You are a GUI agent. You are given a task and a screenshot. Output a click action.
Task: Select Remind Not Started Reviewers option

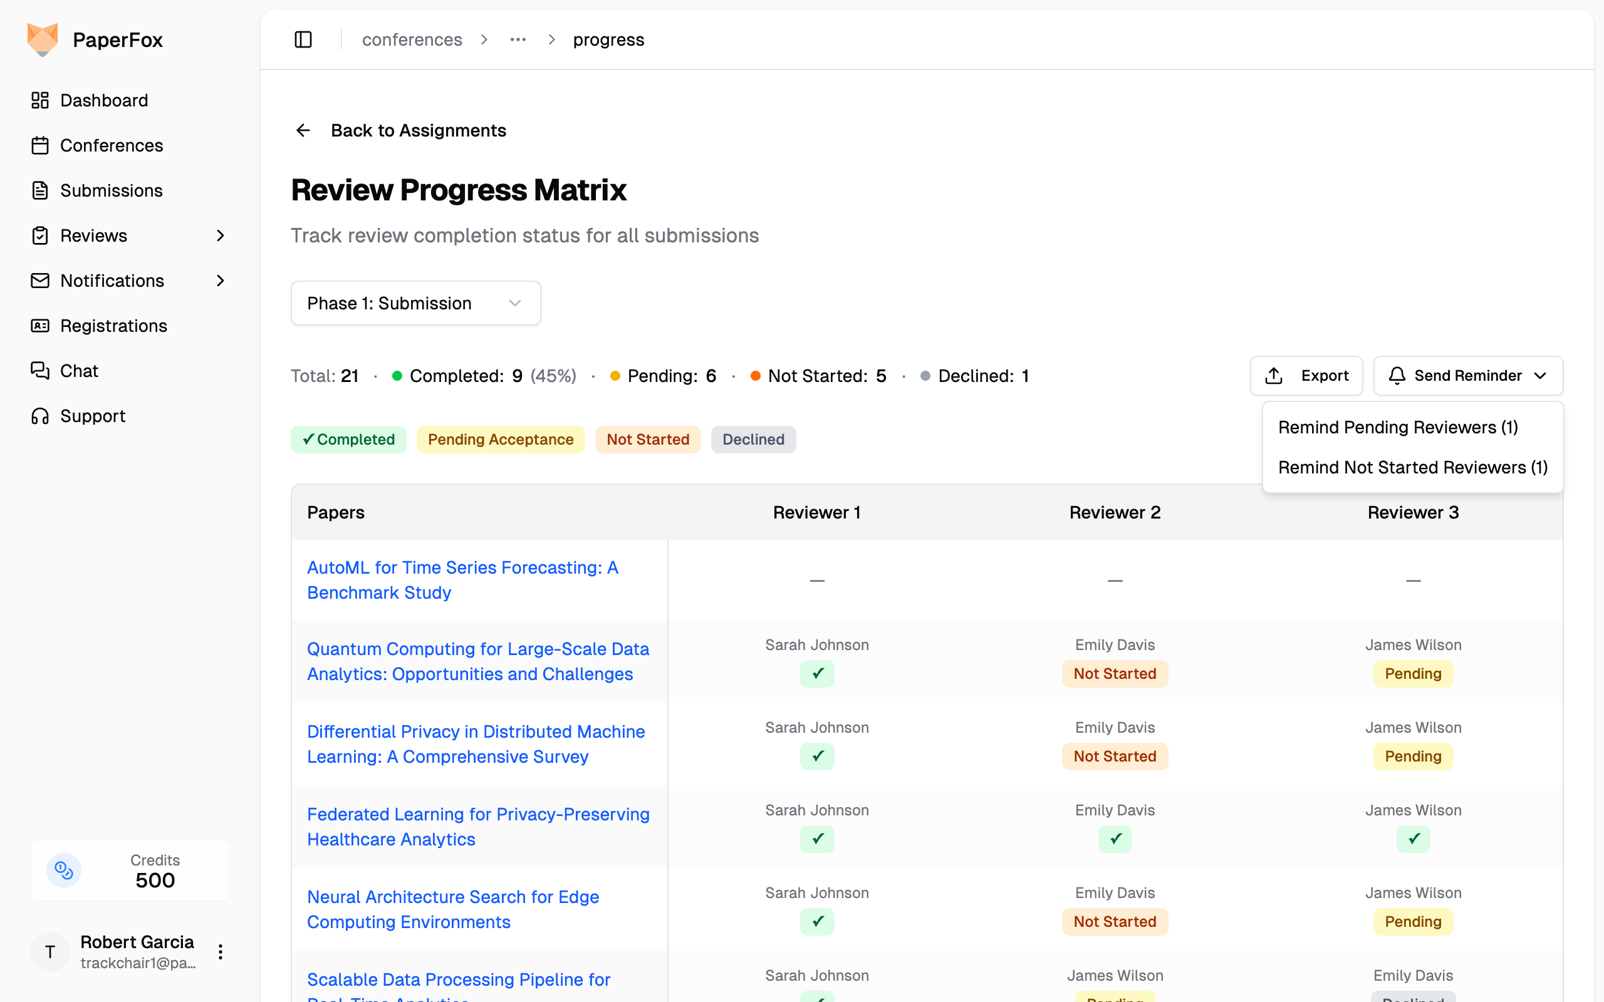click(x=1412, y=467)
